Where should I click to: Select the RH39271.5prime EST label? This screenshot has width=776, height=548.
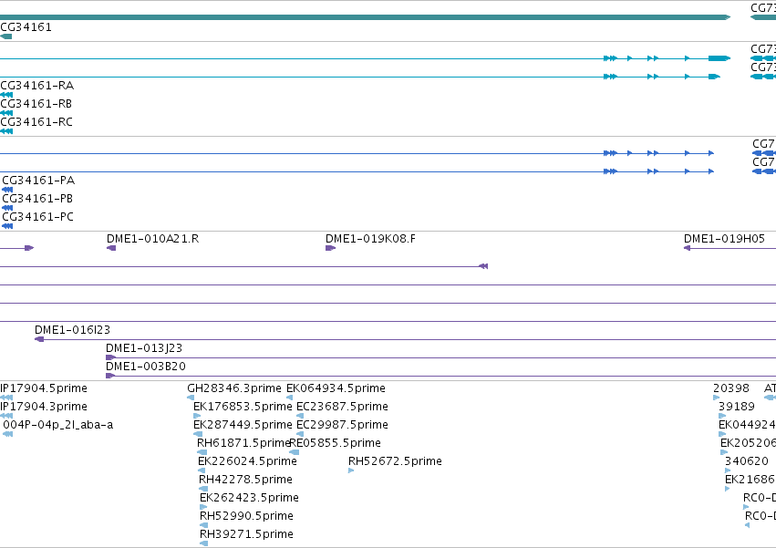coord(246,534)
